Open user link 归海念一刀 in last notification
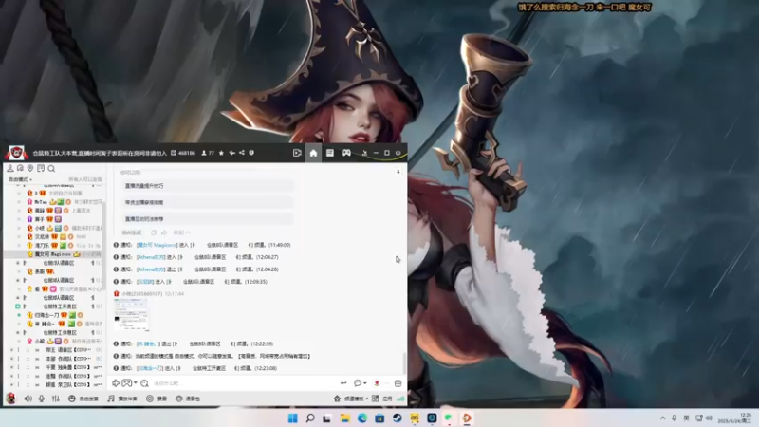This screenshot has height=427, width=759. click(x=150, y=368)
